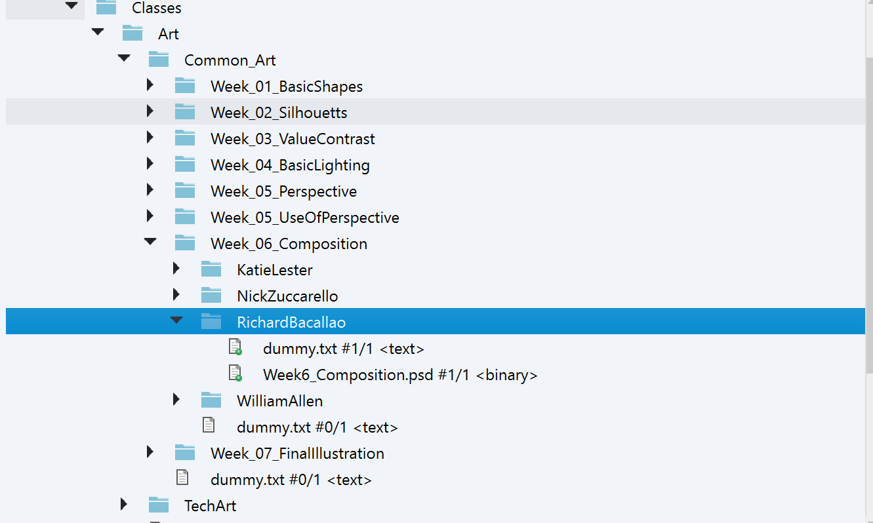
Task: Select the Week_03_ValueContrast tree item
Action: point(293,139)
